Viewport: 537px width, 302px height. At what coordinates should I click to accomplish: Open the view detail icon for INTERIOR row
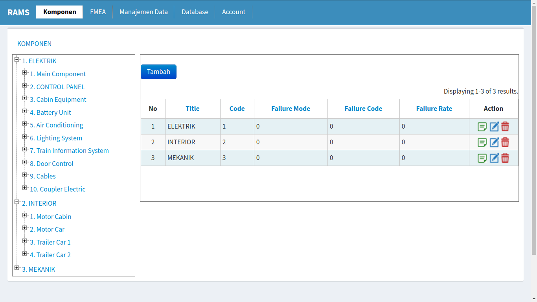[x=482, y=142]
